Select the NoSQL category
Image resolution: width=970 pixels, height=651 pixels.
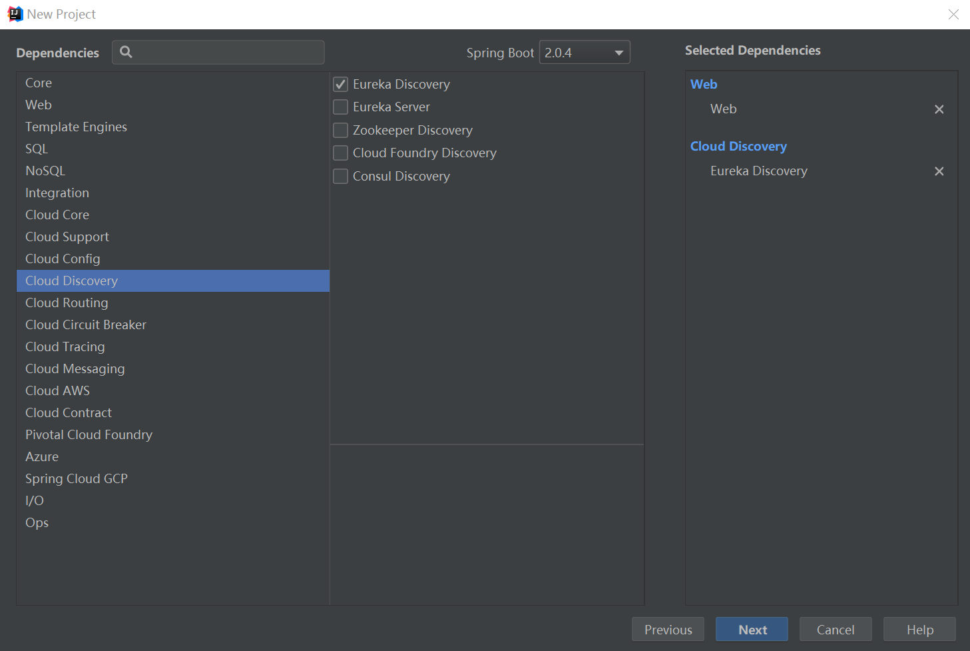pyautogui.click(x=173, y=171)
